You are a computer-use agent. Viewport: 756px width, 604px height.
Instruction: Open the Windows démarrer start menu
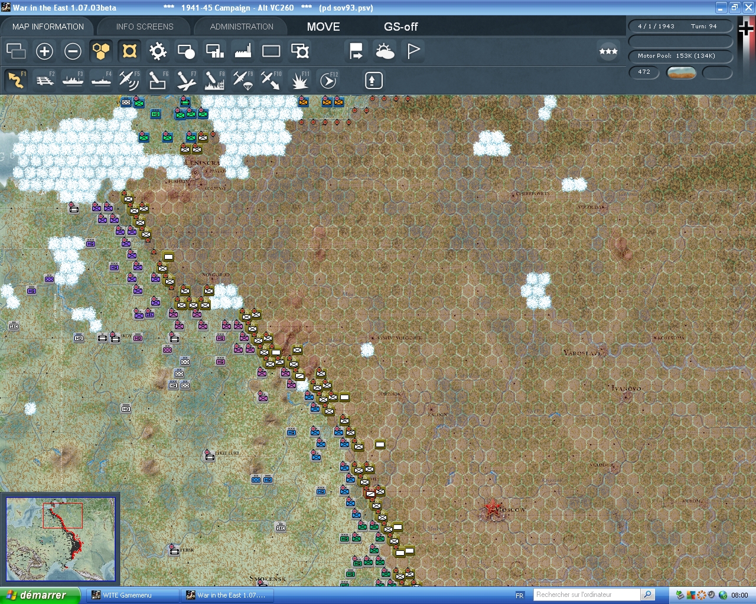(39, 595)
